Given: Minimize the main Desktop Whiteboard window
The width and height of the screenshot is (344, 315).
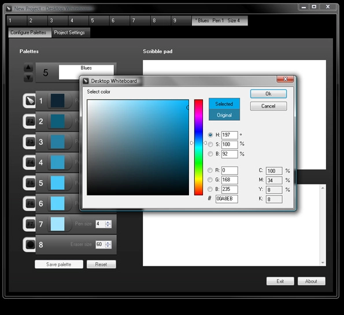Looking at the screenshot, I should (304, 7).
